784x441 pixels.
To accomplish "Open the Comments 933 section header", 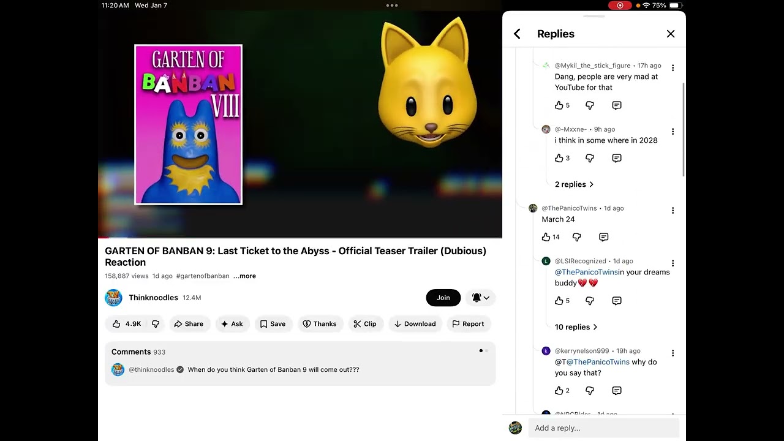I will pos(138,352).
